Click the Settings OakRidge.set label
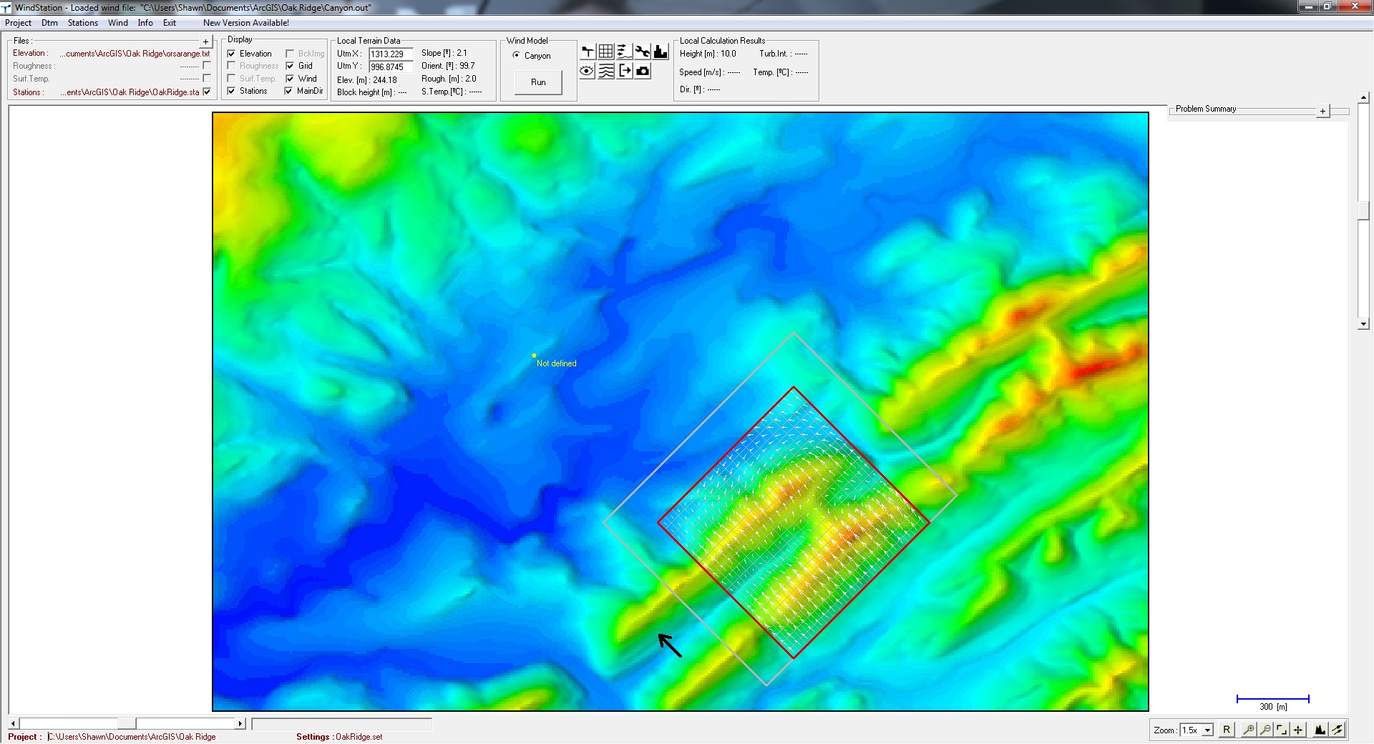This screenshot has width=1374, height=744. click(339, 737)
